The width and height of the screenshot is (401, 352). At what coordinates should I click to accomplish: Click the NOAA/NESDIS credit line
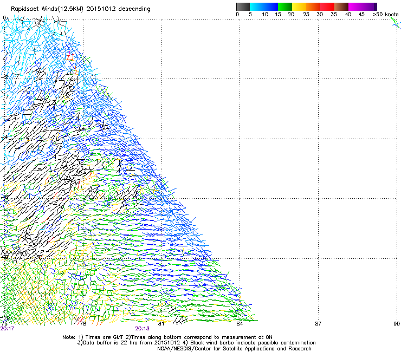(234, 349)
